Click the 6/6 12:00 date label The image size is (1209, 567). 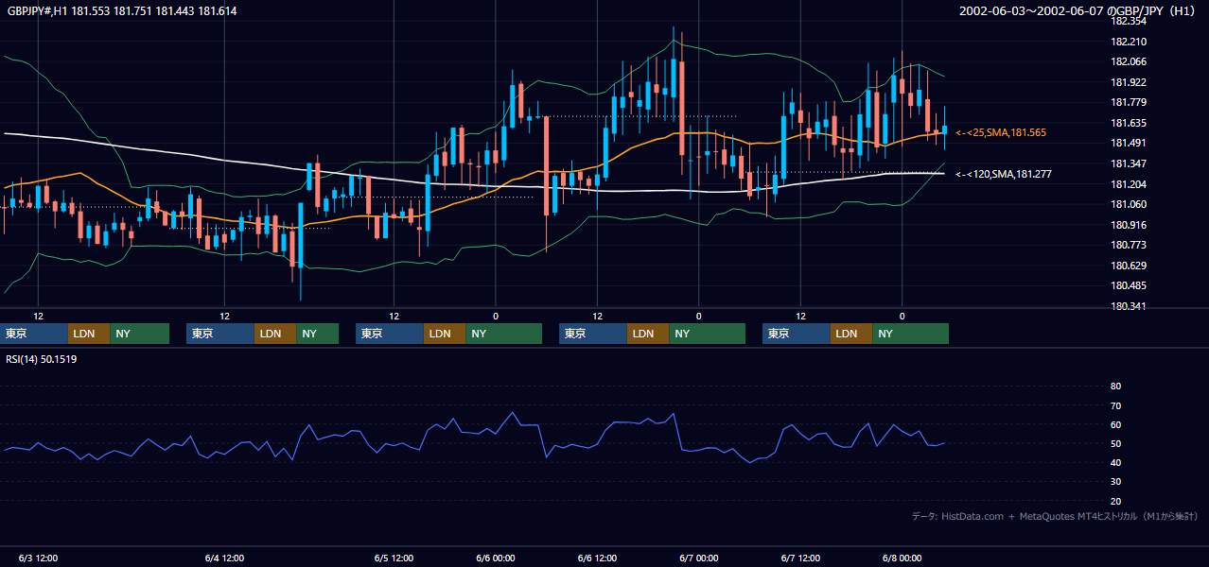[x=598, y=558]
